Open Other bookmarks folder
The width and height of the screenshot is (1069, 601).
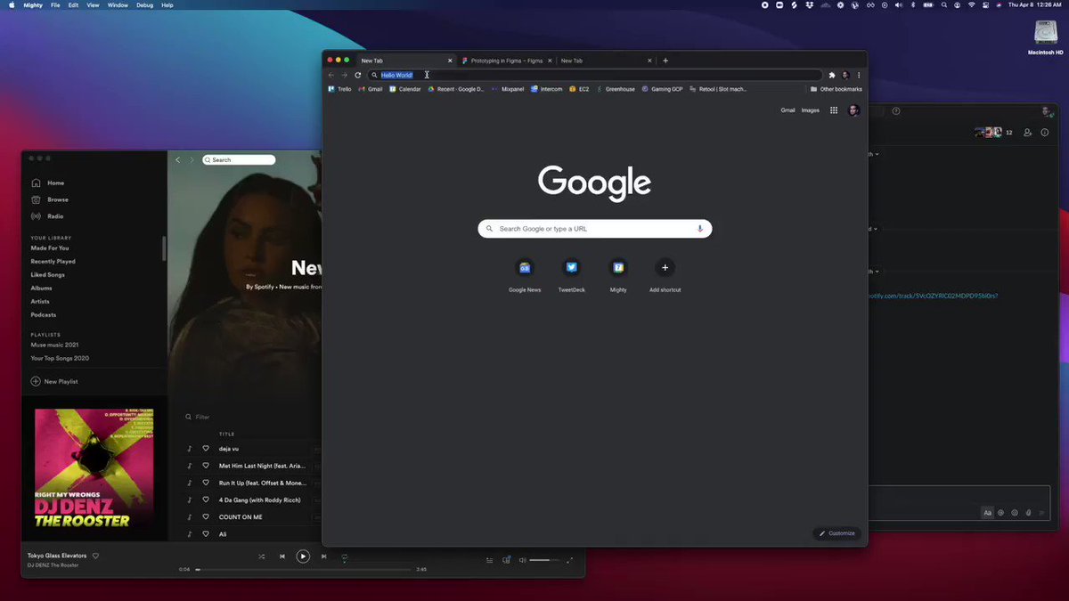tap(836, 89)
